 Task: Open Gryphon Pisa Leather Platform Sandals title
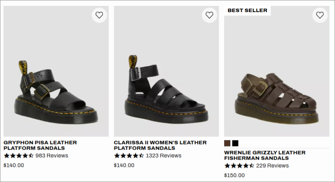click(x=40, y=145)
